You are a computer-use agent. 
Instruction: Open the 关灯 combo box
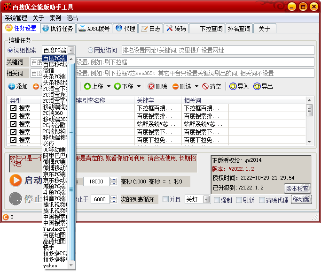click(207, 199)
